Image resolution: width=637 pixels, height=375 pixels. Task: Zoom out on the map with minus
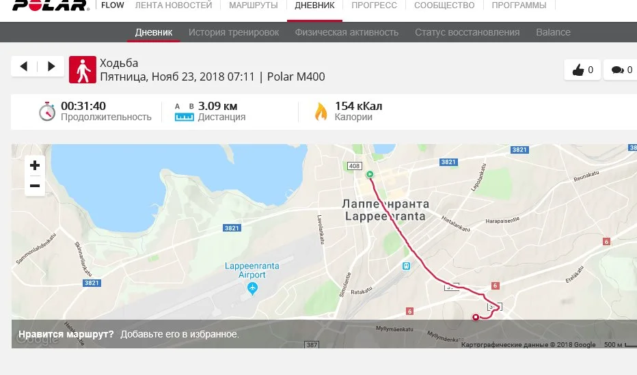tap(35, 186)
